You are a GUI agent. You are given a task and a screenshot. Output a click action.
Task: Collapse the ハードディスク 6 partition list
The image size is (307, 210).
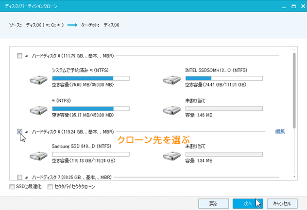click(x=26, y=132)
